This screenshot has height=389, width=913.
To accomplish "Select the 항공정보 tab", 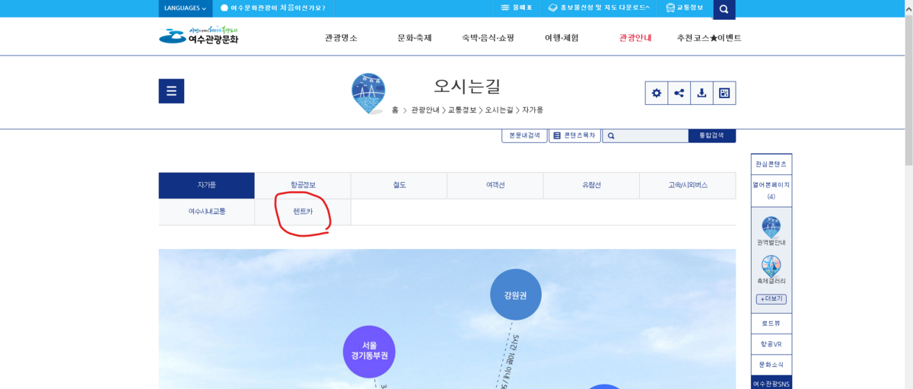I will 303,185.
